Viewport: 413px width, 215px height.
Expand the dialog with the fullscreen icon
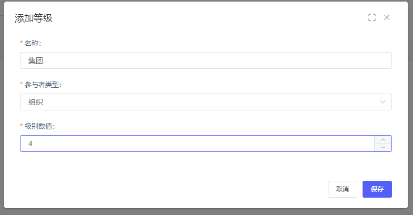pos(372,17)
